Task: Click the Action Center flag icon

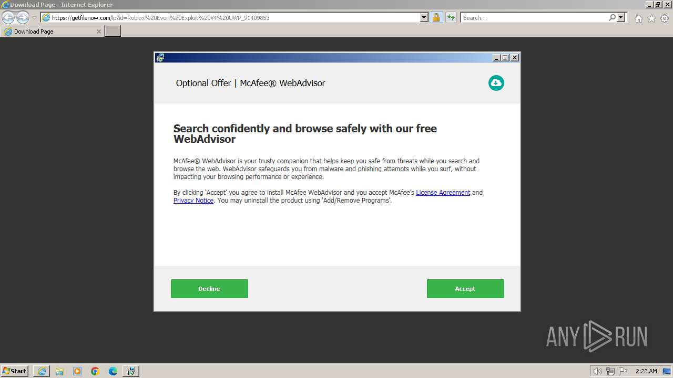Action: (x=623, y=371)
